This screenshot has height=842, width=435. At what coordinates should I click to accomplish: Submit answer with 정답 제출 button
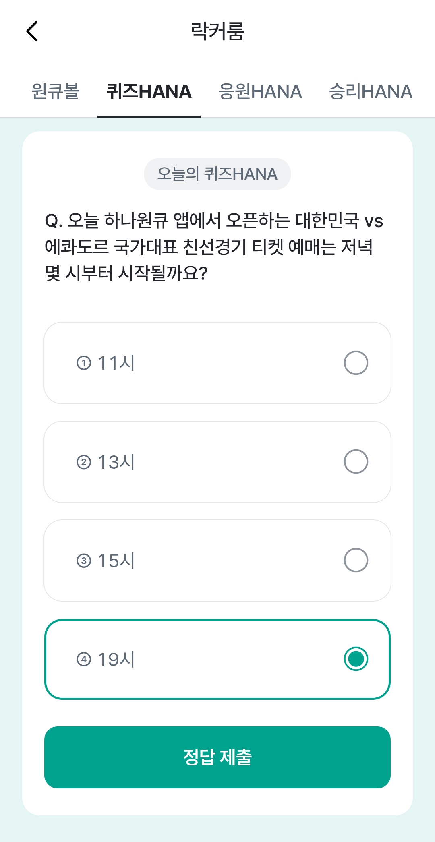pyautogui.click(x=217, y=757)
